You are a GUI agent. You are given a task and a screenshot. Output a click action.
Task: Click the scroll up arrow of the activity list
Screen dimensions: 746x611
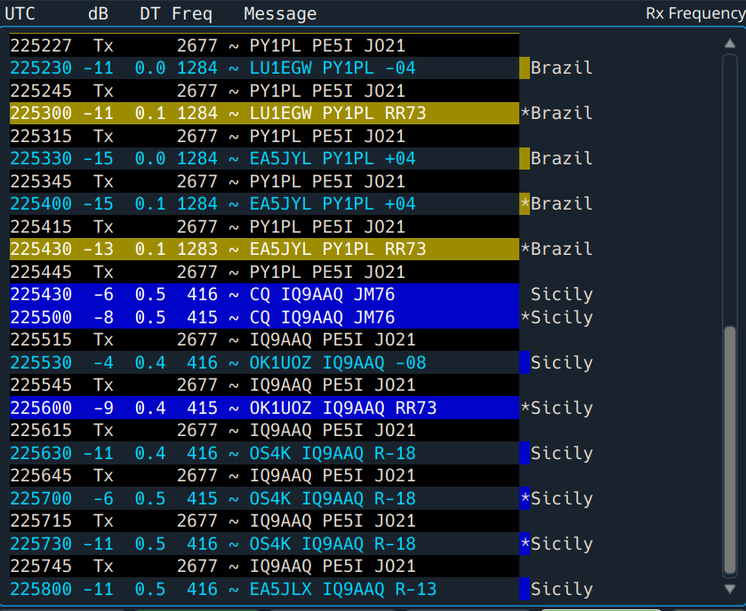tap(730, 44)
